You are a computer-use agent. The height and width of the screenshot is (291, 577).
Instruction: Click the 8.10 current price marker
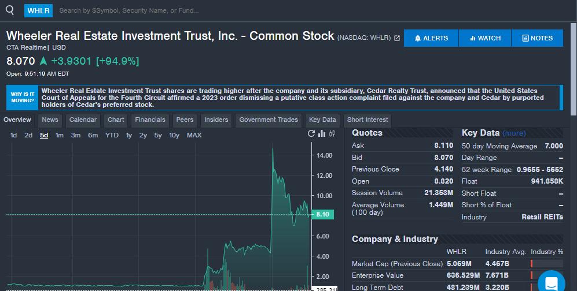pyautogui.click(x=323, y=214)
